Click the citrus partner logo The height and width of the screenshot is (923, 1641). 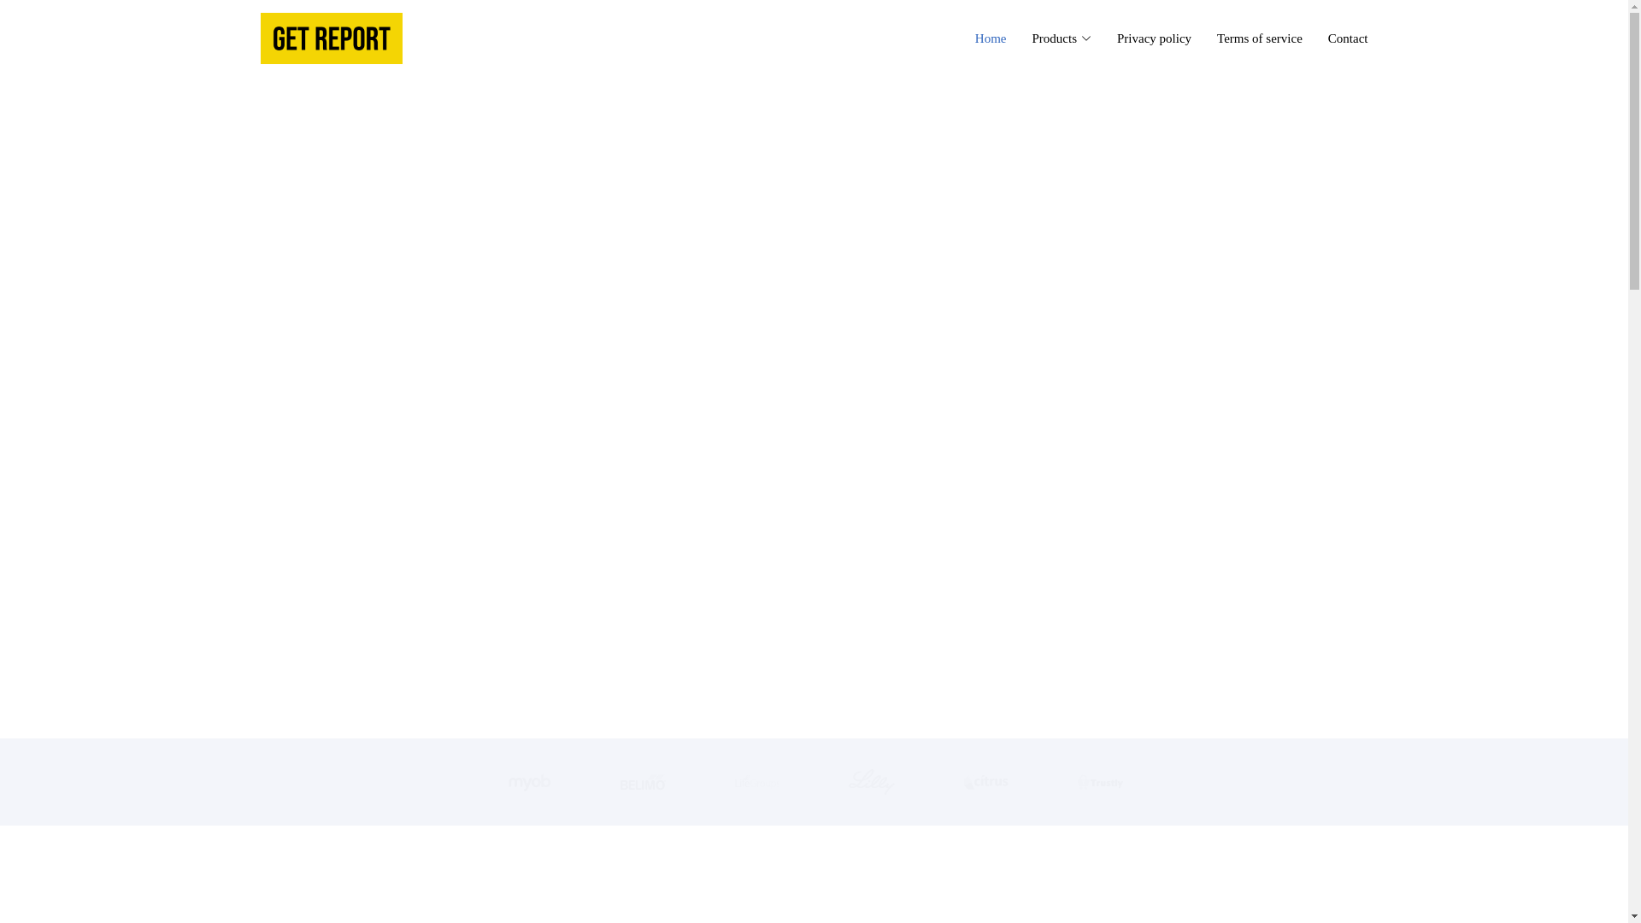point(985,782)
